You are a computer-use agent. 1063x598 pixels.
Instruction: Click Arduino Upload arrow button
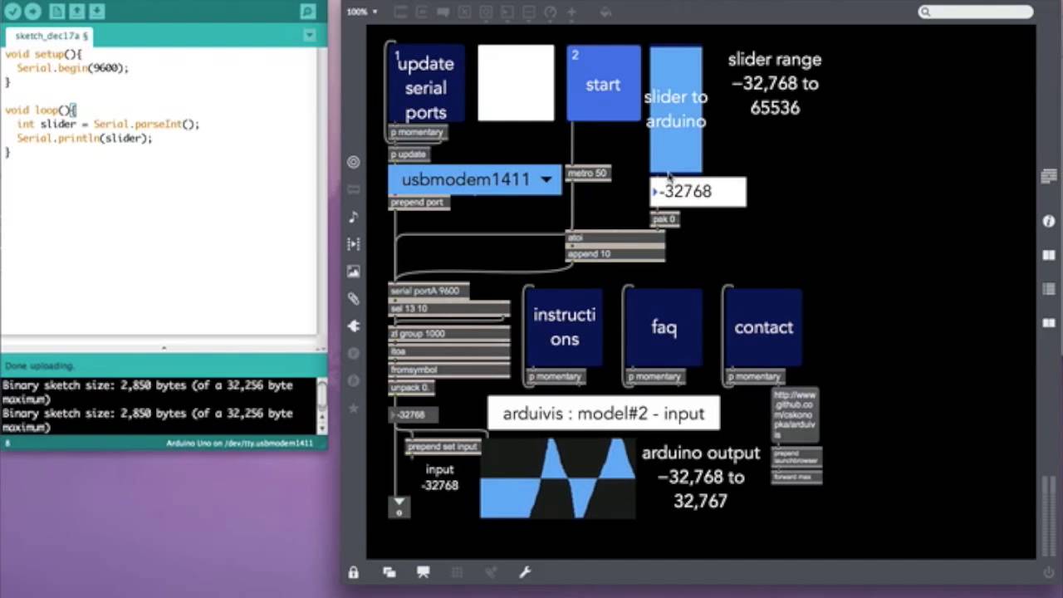[x=32, y=11]
